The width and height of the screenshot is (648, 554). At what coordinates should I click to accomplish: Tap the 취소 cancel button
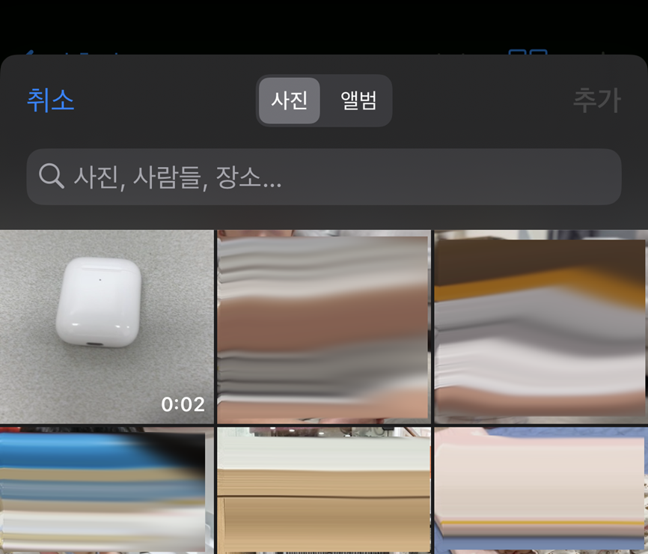(x=50, y=100)
